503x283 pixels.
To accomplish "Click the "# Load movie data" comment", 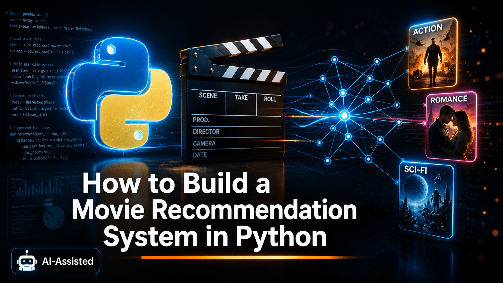I will point(25,39).
